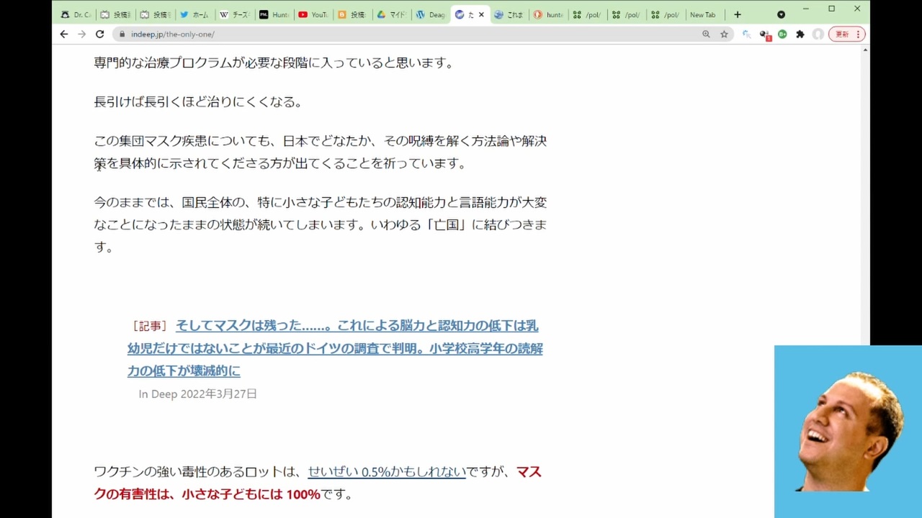922x518 pixels.
Task: Switch to the DuckDuckGo hunte tab
Action: pos(548,14)
